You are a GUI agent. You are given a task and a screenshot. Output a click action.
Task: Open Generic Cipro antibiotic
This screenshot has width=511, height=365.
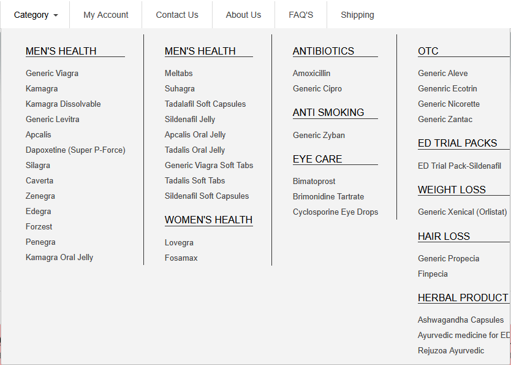click(x=317, y=89)
